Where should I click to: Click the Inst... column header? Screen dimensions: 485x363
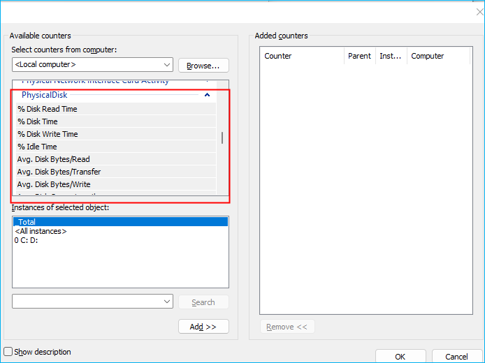pyautogui.click(x=391, y=56)
